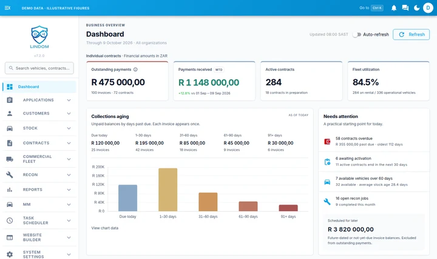
Task: Open the STOCK menu label
Action: 30,128
